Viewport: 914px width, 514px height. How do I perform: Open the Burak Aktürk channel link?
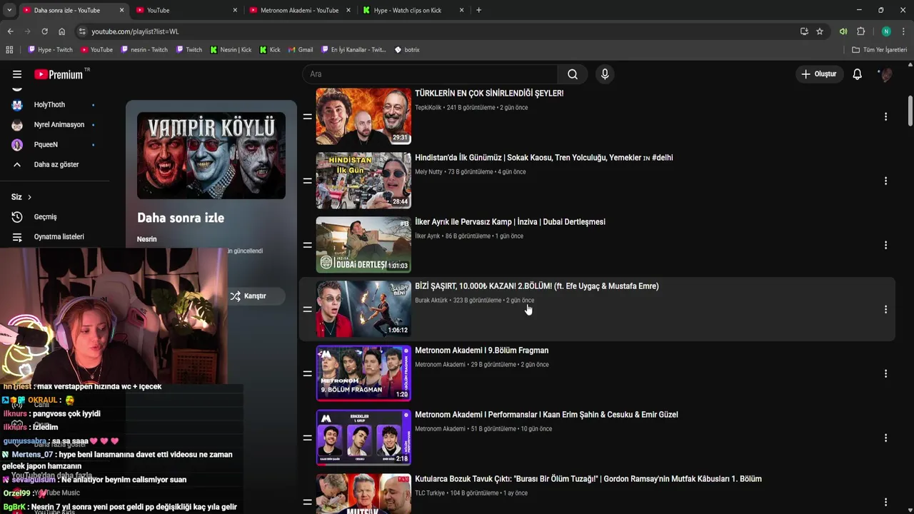coord(431,301)
